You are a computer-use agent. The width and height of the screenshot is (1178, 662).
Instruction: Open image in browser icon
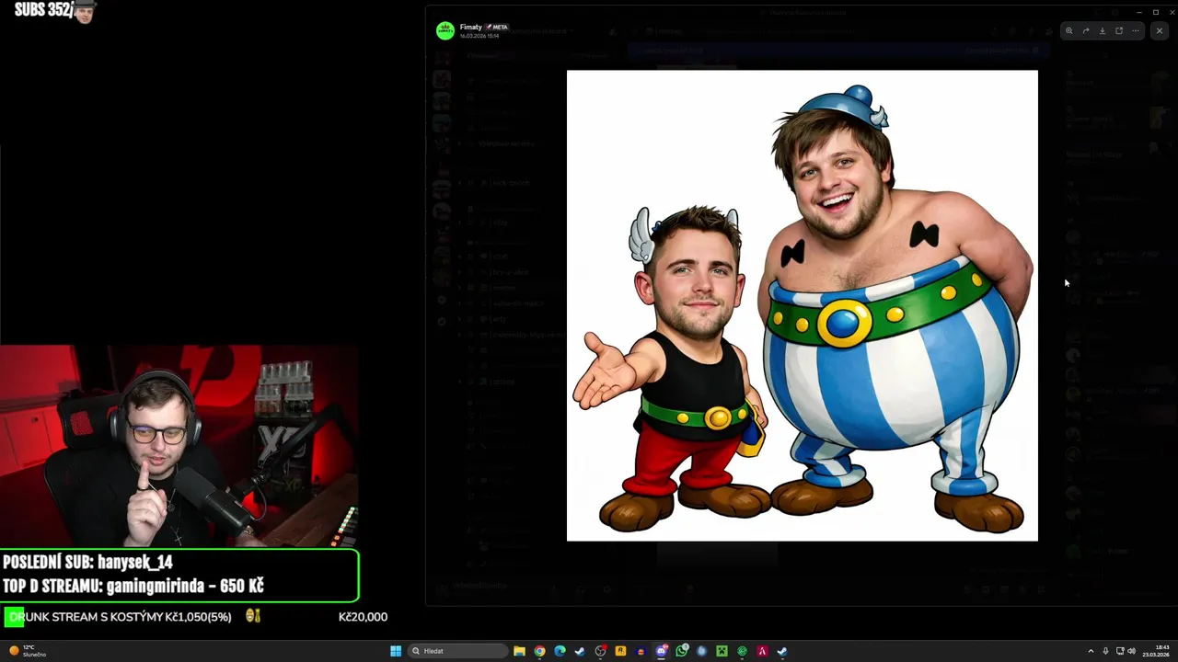coord(1119,30)
